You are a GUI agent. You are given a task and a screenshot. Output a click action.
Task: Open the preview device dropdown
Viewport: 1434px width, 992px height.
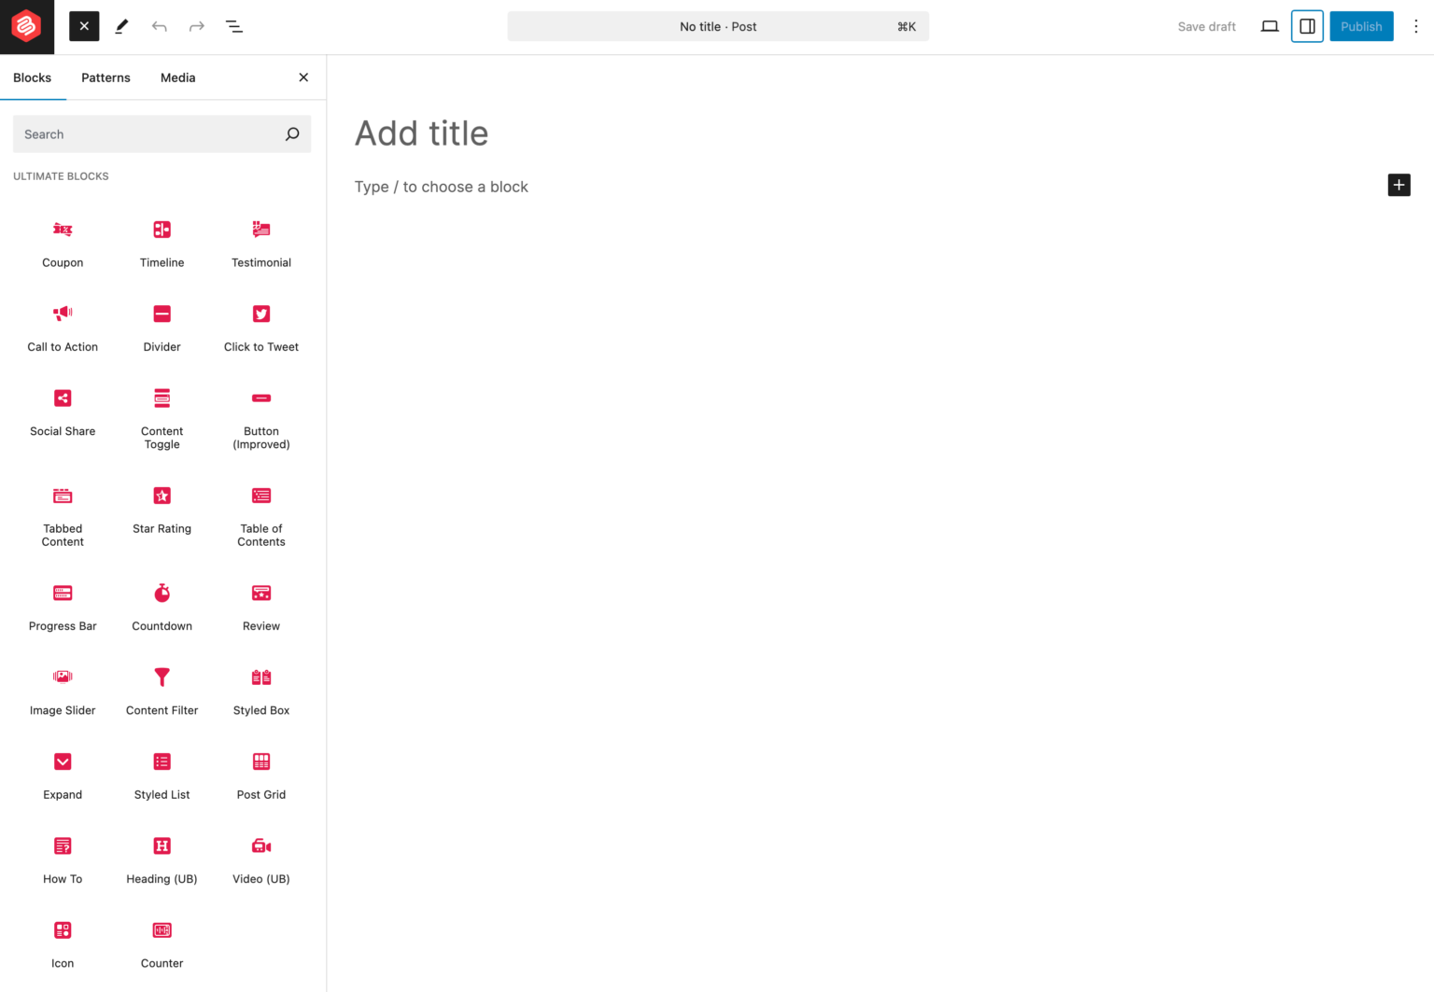(x=1270, y=26)
